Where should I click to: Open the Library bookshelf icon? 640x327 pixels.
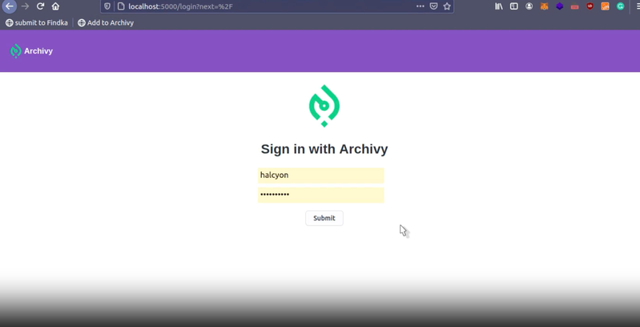(x=498, y=6)
